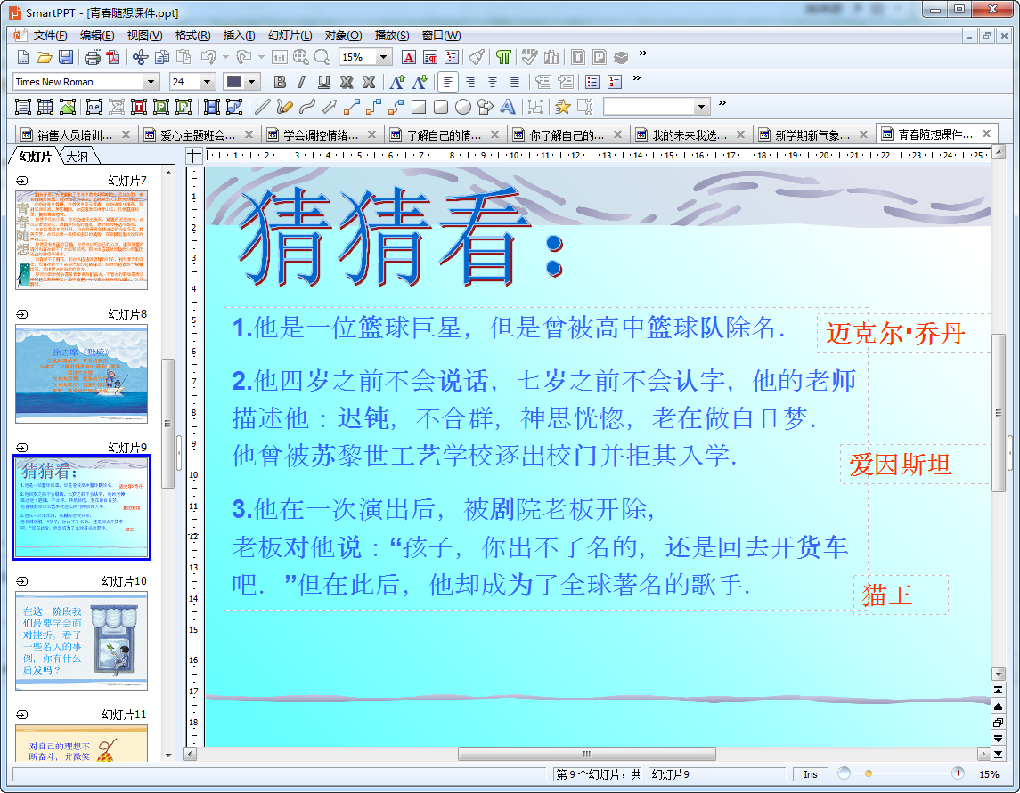Click the horizontal scrollbar thumb under slide
Viewport: 1020px width, 793px height.
(x=587, y=754)
